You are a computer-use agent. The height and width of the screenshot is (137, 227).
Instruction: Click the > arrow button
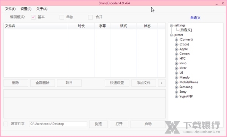pos(162,83)
